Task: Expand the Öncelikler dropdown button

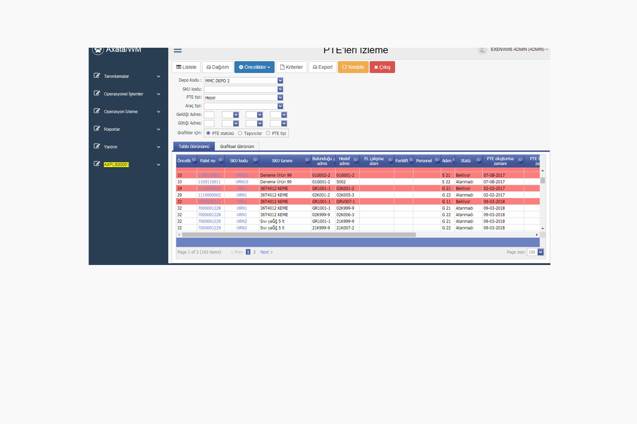Action: 254,67
